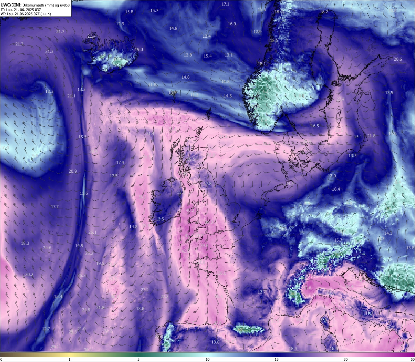Click the 16.5 value over southern Sweden
The image size is (415, 362).
pyautogui.click(x=315, y=126)
